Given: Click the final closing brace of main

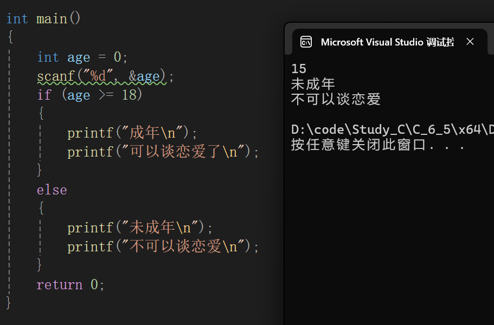Looking at the screenshot, I should [x=8, y=303].
